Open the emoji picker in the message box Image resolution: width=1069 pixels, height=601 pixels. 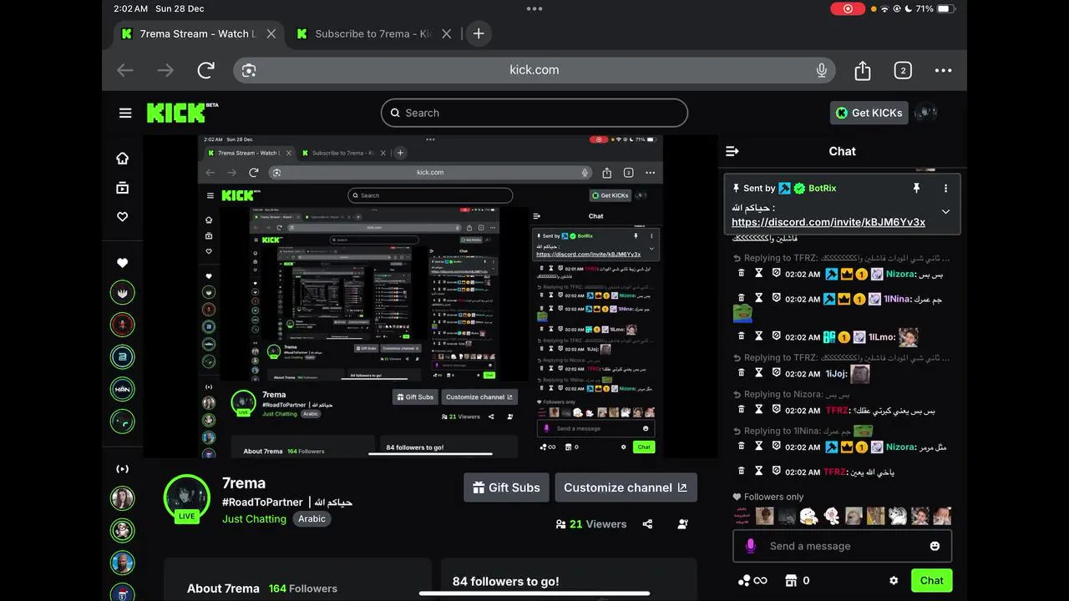point(935,546)
